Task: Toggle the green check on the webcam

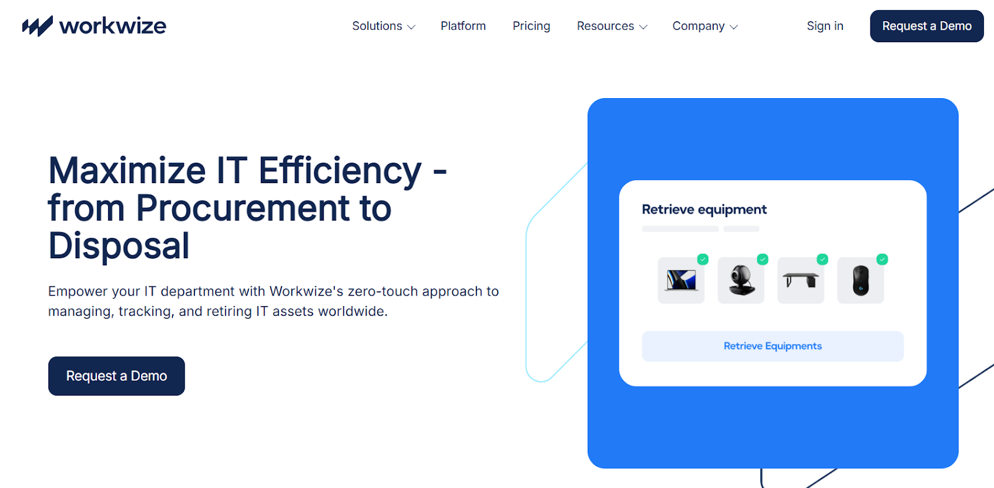Action: tap(763, 260)
